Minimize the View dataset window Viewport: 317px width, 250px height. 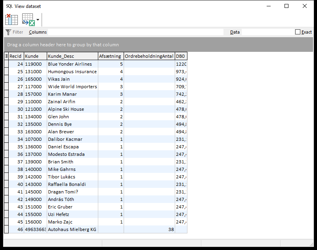[x=269, y=6]
